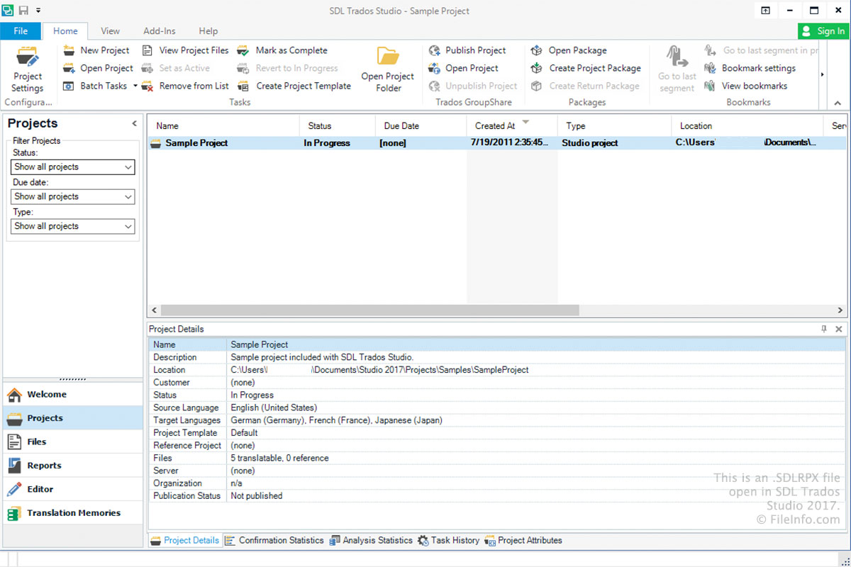This screenshot has height=567, width=851.
Task: Open Project Settings in the ribbon
Action: (28, 69)
